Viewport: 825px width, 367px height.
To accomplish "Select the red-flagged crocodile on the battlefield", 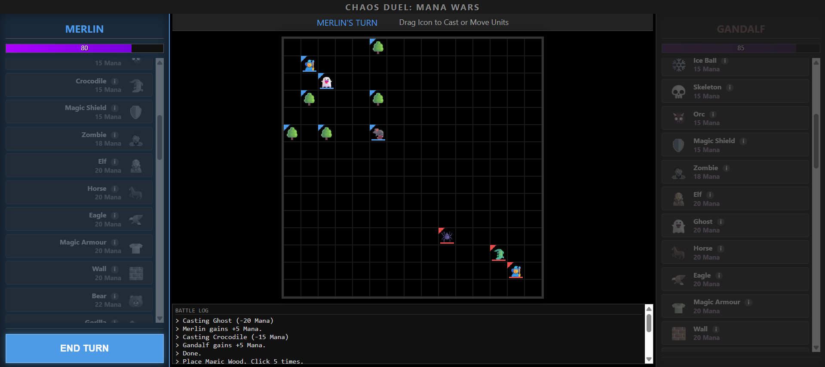I will pyautogui.click(x=499, y=254).
